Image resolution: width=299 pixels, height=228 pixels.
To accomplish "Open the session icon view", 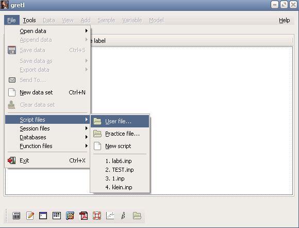I will click(x=57, y=216).
